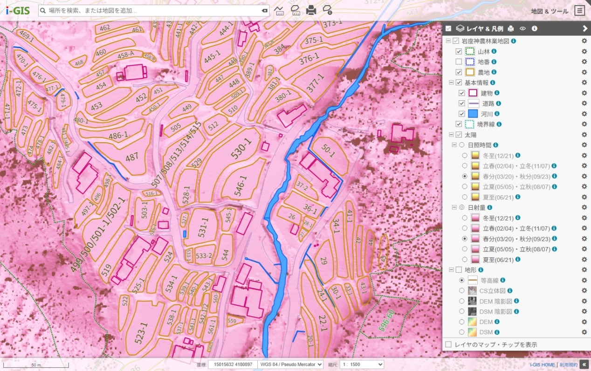Open settings gear for 河川 layer
This screenshot has width=591, height=371.
pos(584,114)
